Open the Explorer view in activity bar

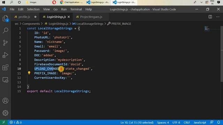(6, 18)
